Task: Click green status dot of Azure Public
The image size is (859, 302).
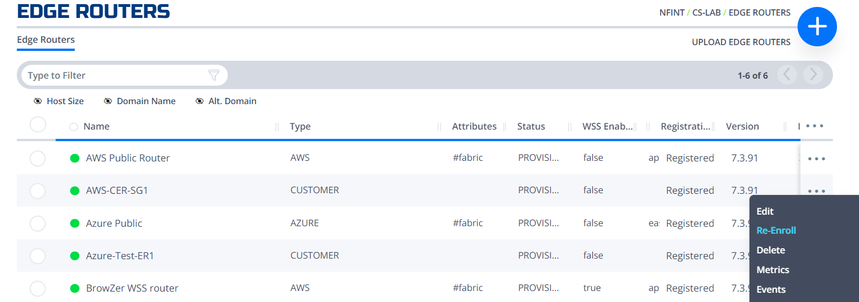Action: point(75,223)
